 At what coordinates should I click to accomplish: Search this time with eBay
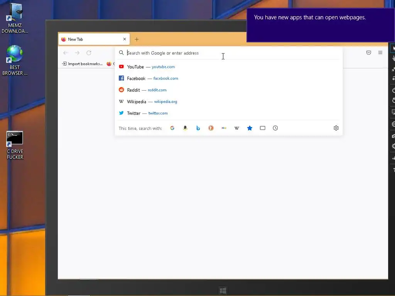tap(224, 128)
